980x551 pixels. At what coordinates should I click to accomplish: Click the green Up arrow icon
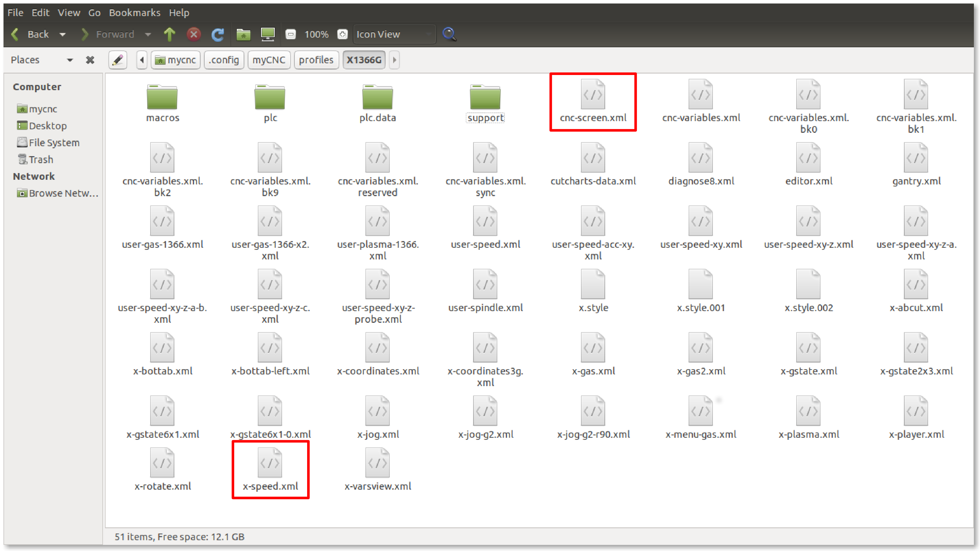click(170, 34)
